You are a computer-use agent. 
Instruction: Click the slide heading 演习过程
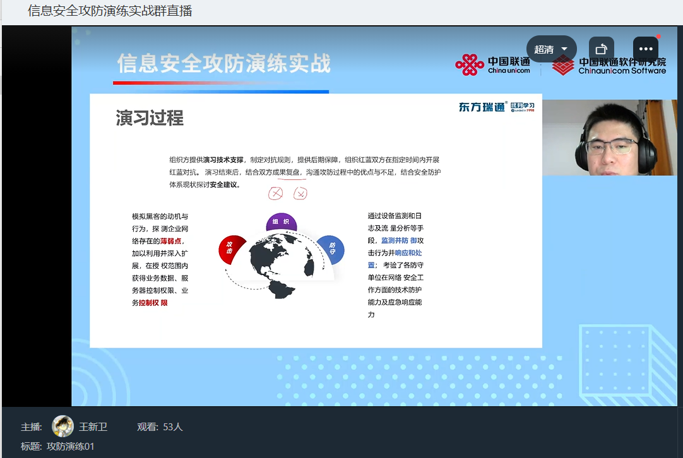click(150, 117)
